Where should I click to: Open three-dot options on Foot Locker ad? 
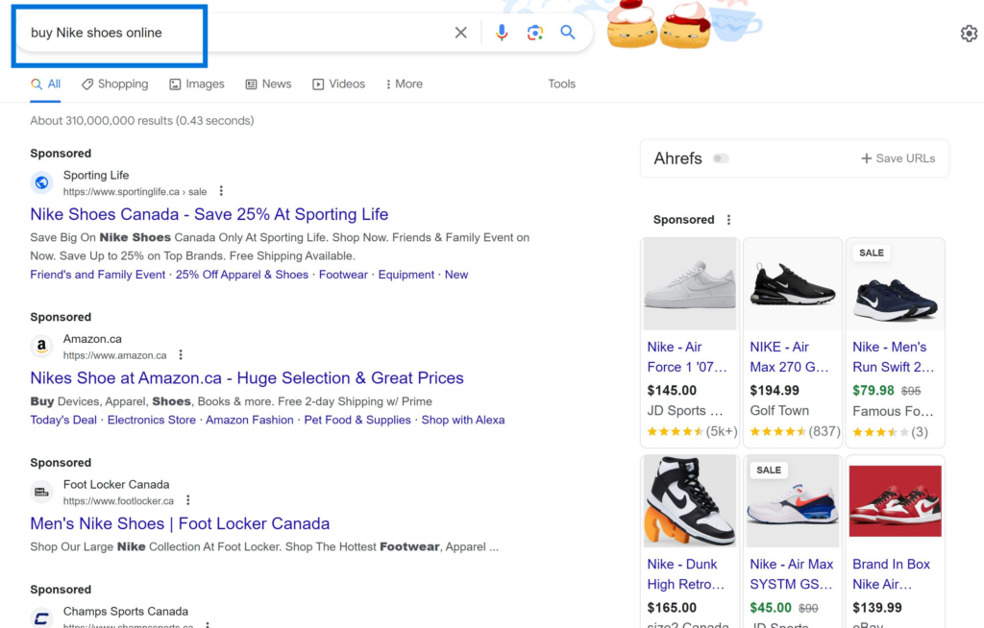pyautogui.click(x=187, y=499)
